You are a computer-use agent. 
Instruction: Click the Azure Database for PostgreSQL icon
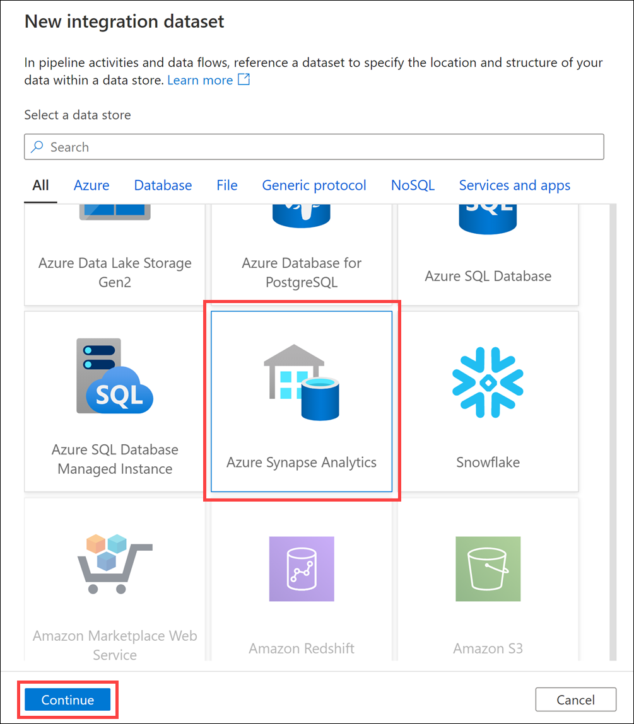click(x=302, y=216)
